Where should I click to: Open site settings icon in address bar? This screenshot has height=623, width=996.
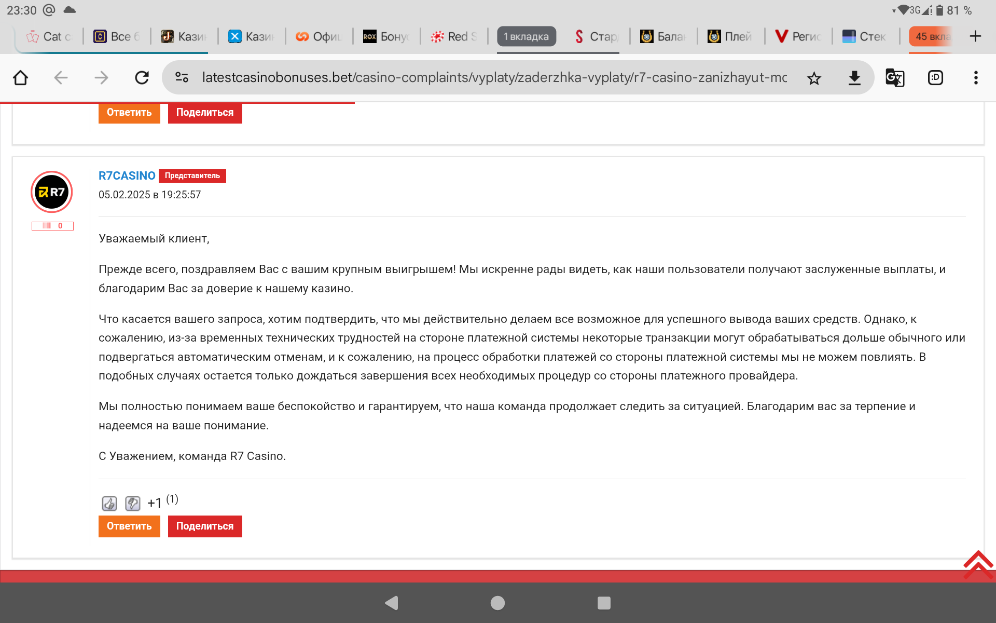tap(182, 78)
